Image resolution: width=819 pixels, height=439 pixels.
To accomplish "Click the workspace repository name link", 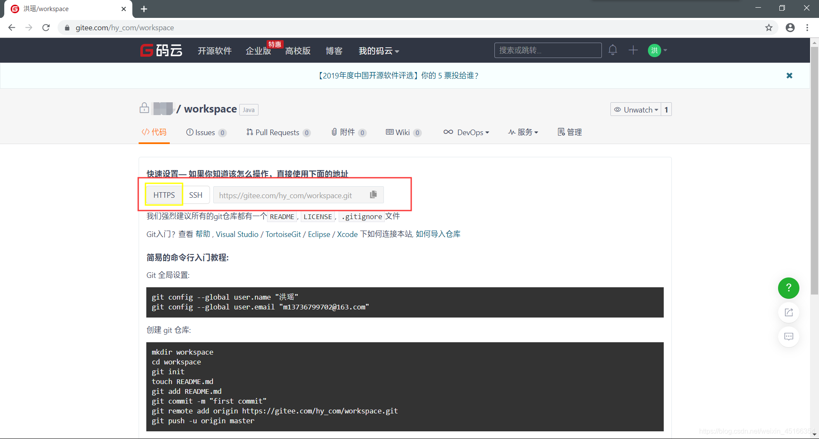I will (210, 109).
